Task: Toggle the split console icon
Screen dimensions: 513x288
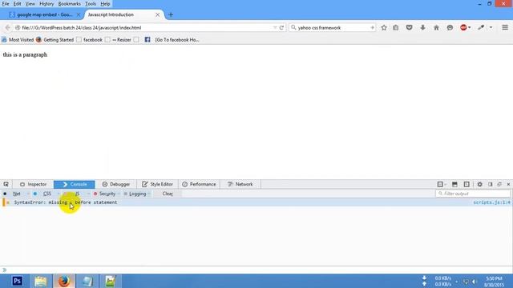Action: click(454, 184)
